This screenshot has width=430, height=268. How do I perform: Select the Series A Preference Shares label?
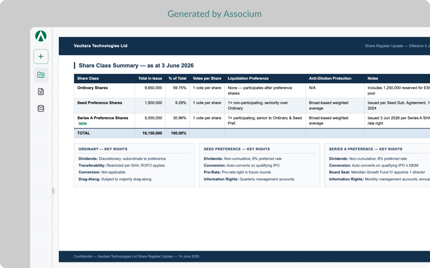[x=103, y=118]
